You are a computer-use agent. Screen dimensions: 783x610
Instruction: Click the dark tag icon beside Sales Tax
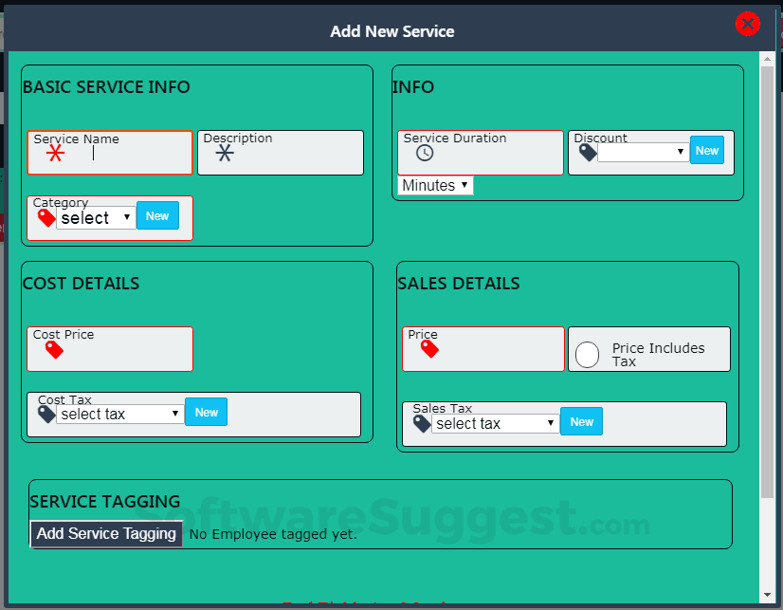coord(422,423)
